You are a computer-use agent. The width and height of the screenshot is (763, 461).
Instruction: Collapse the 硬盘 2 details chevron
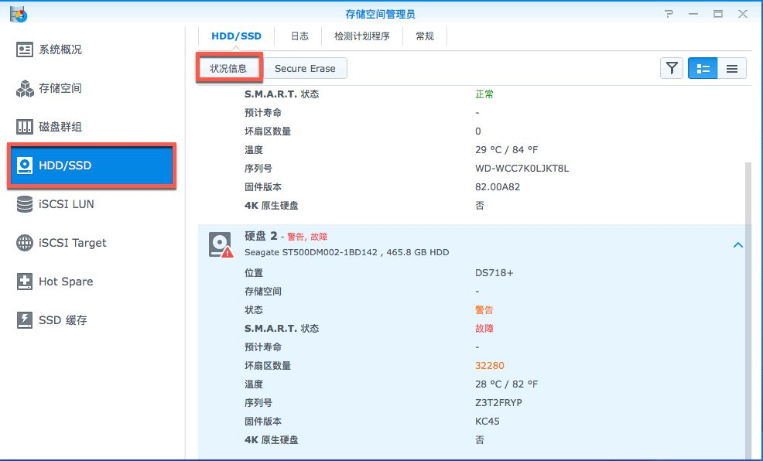click(737, 245)
